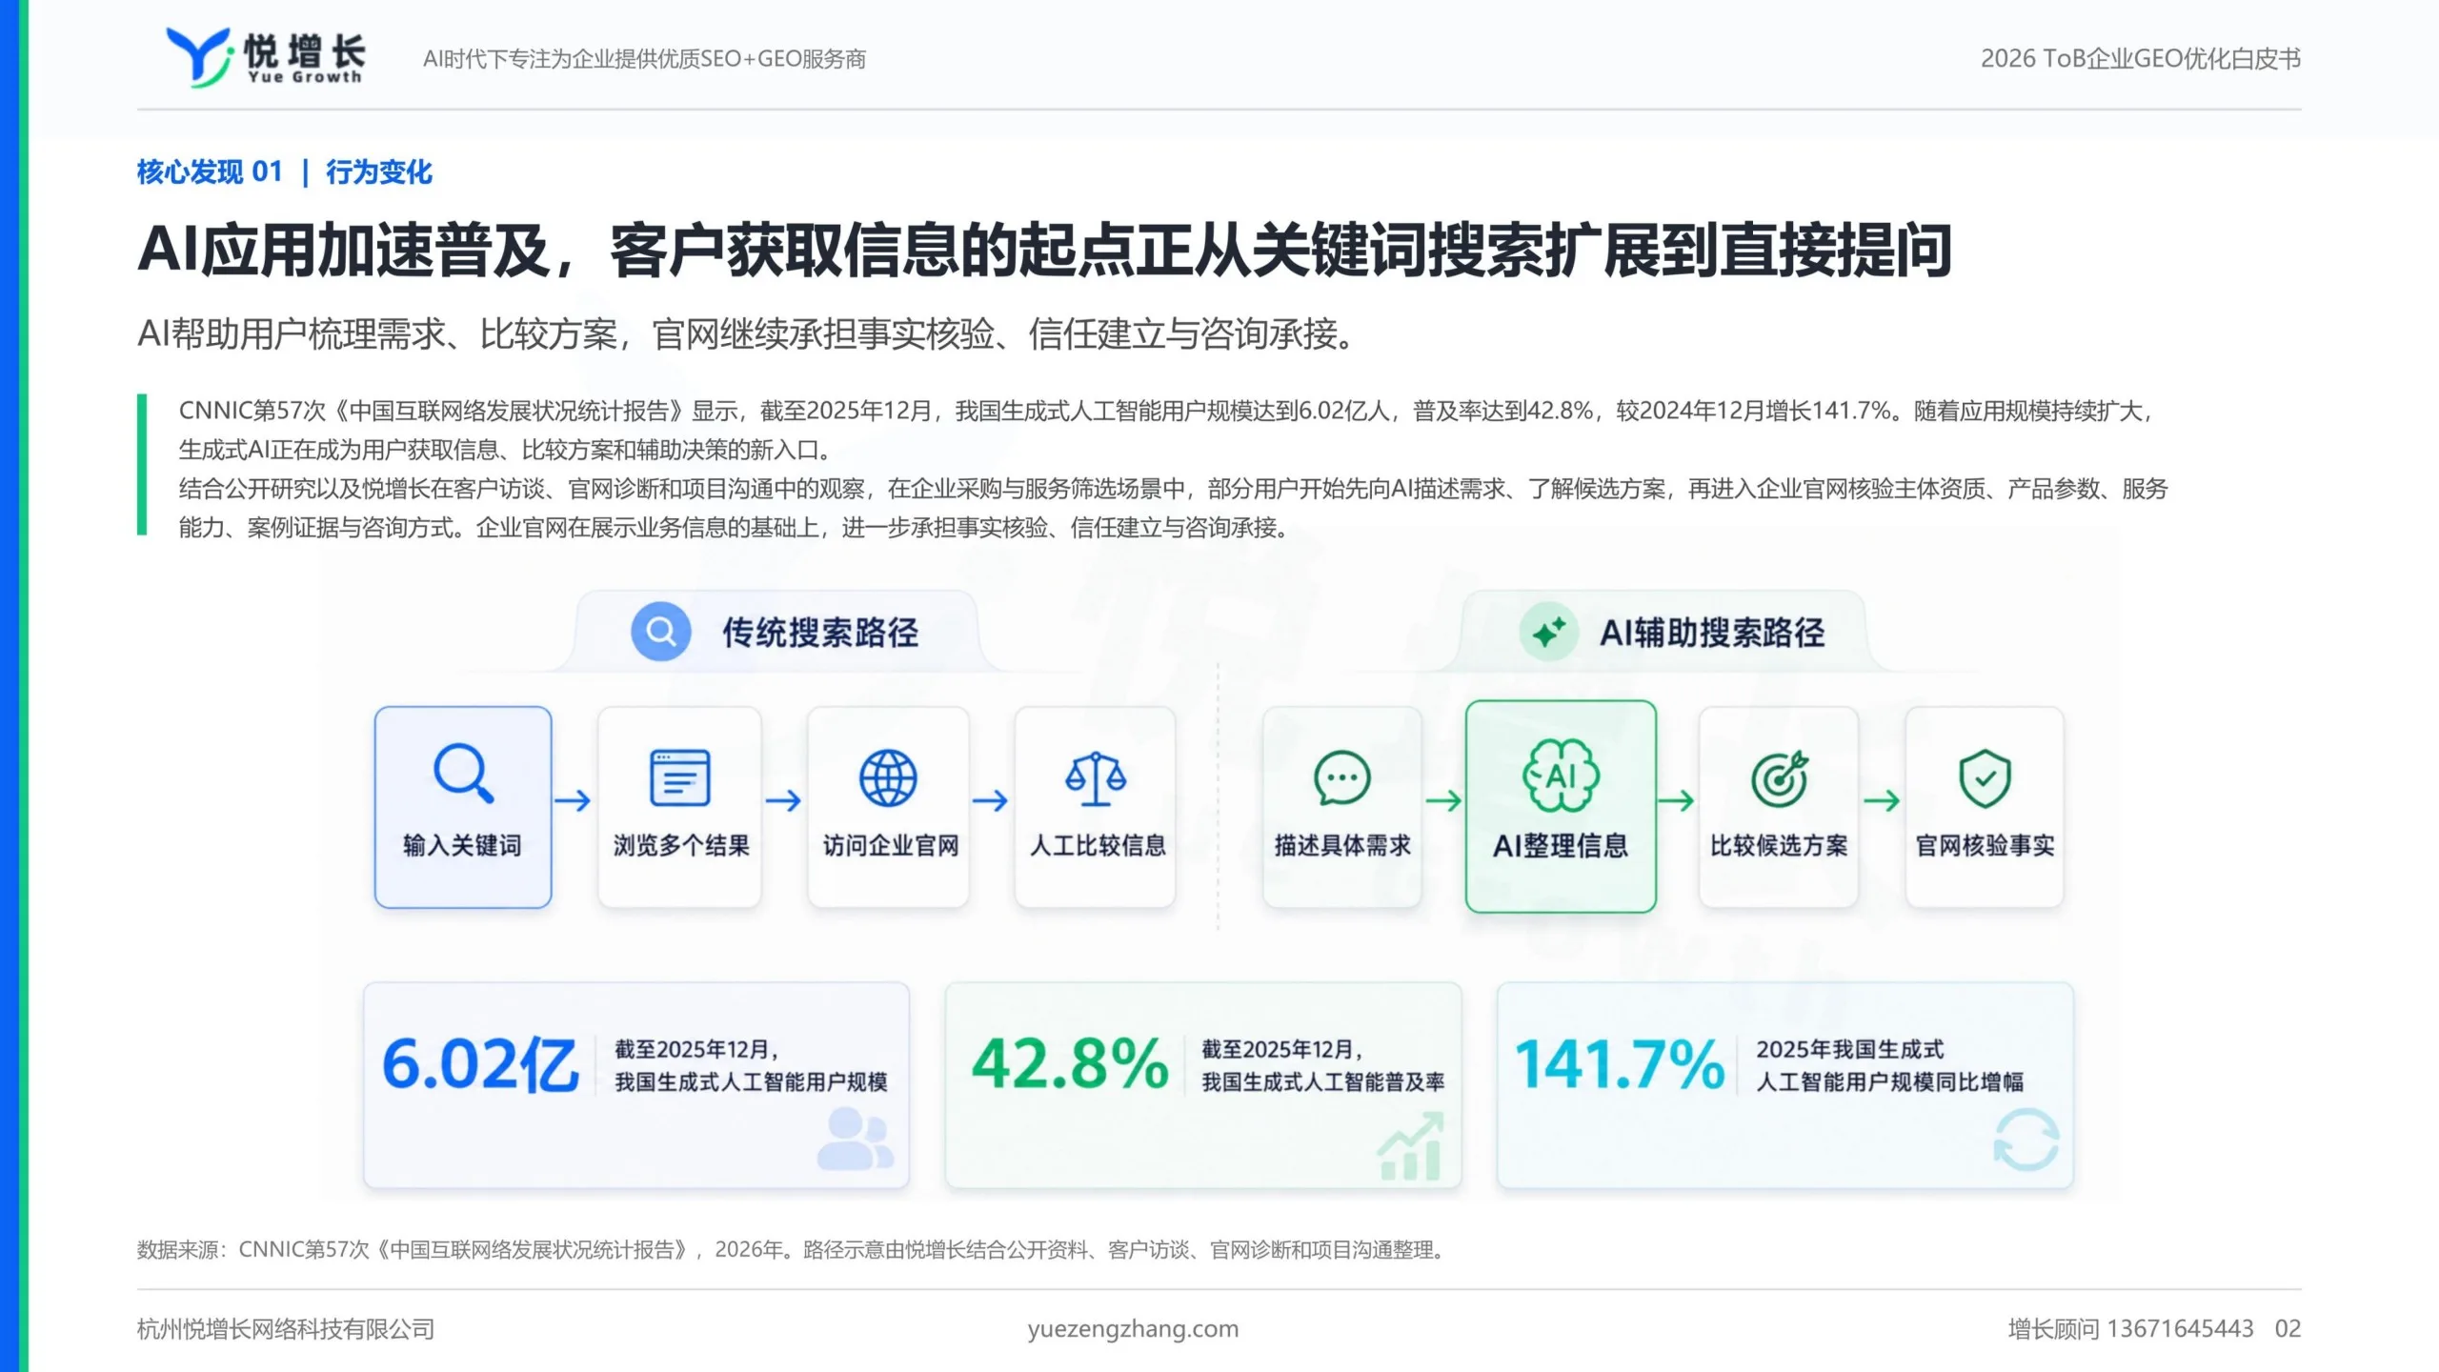Image resolution: width=2439 pixels, height=1372 pixels.
Task: Click the 数据来源 footnote line
Action: (x=793, y=1249)
